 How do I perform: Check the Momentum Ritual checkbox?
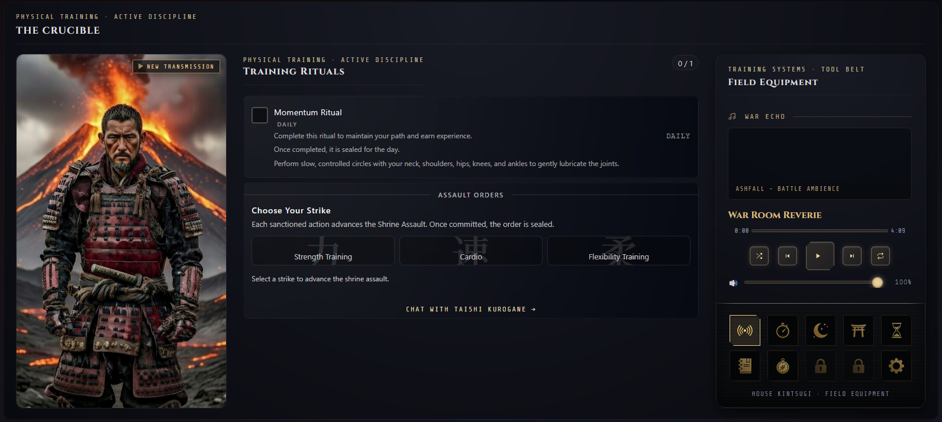coord(260,115)
